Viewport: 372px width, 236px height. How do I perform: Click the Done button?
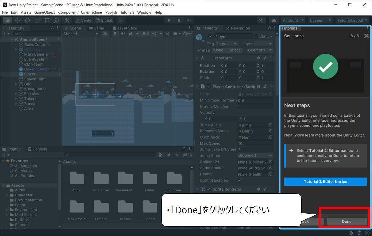click(347, 221)
